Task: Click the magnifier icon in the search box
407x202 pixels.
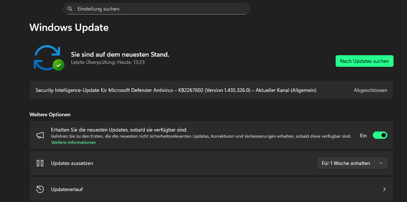Action: tap(70, 9)
